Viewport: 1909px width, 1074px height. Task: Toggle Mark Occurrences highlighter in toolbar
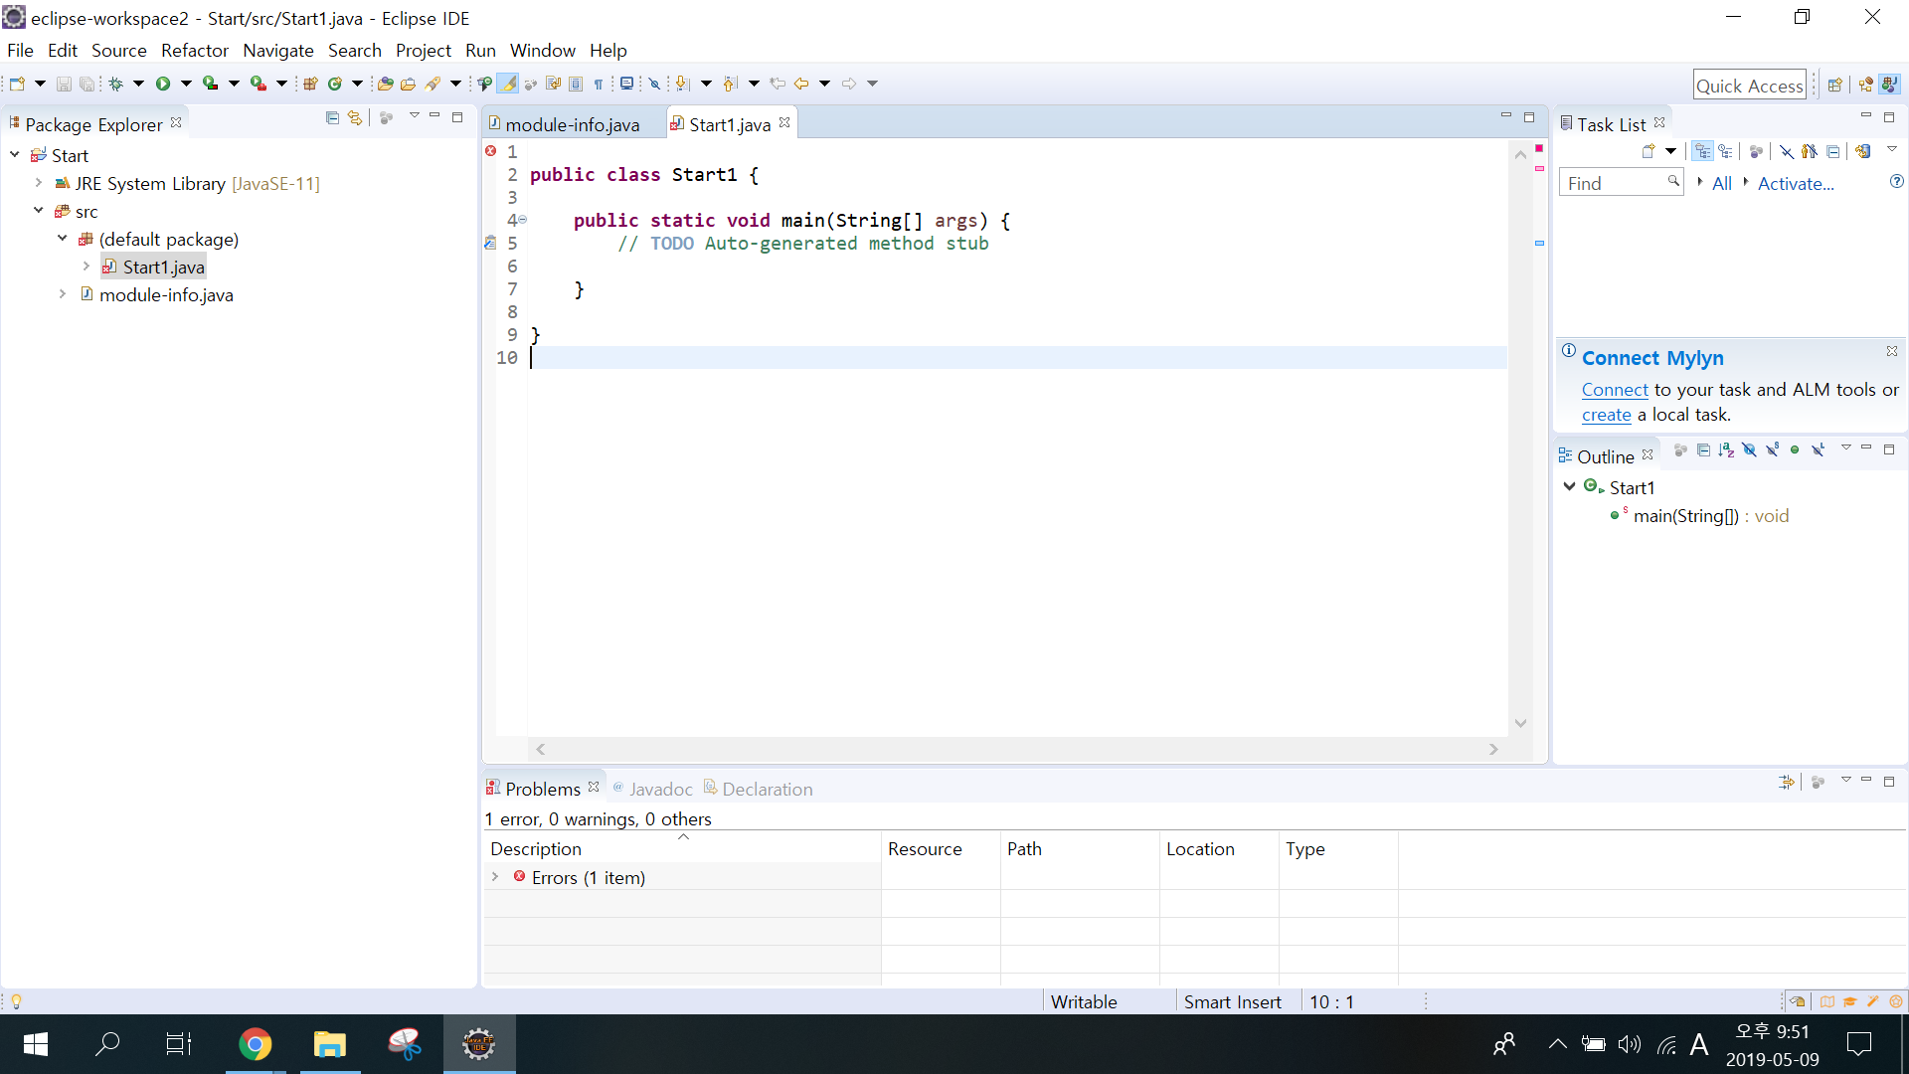pyautogui.click(x=507, y=84)
